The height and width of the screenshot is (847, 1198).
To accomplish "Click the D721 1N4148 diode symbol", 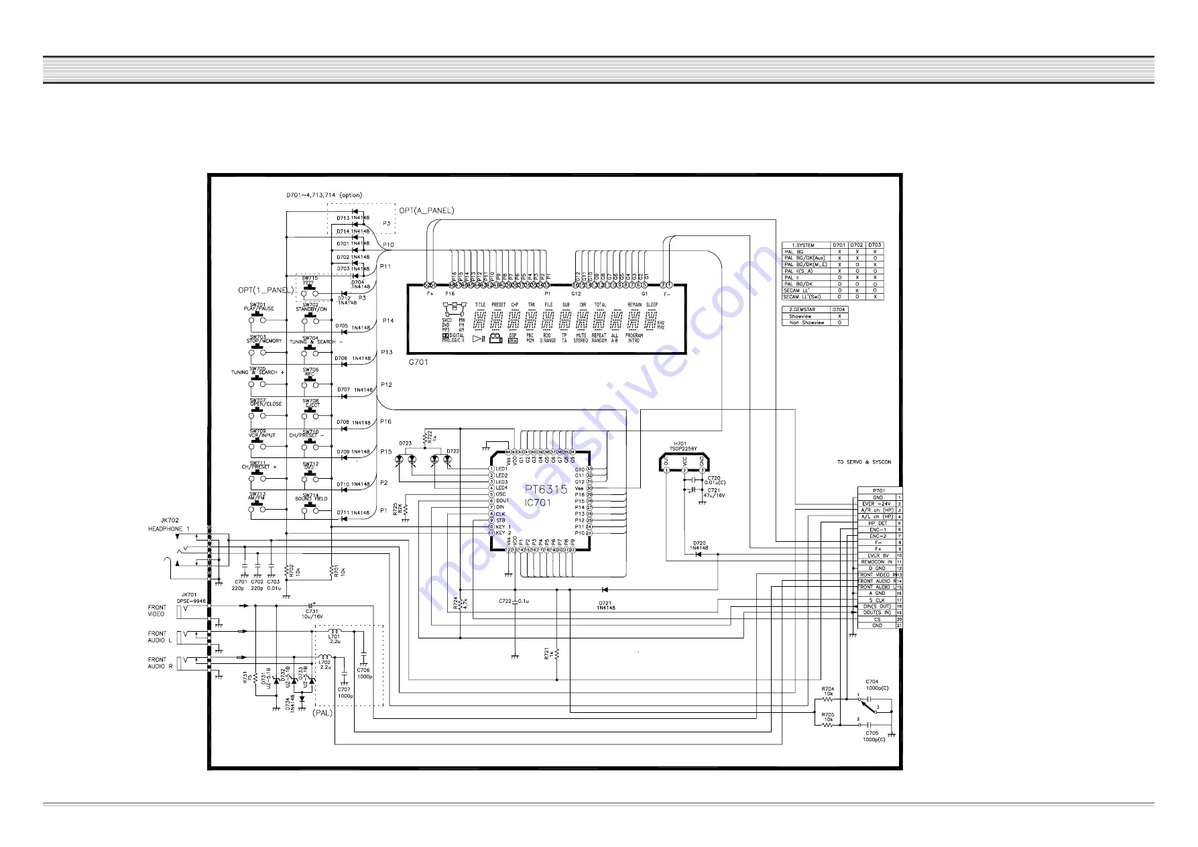I will tap(605, 590).
